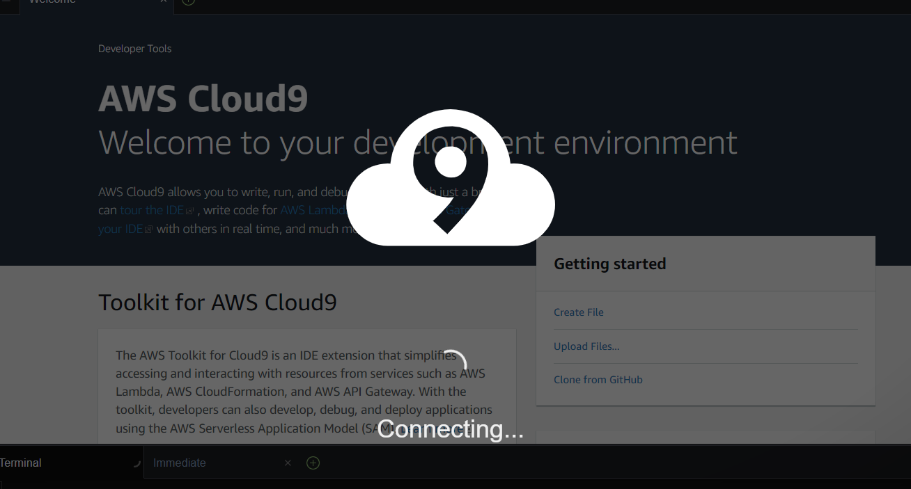The height and width of the screenshot is (489, 911).
Task: Click "Welcome to your development environment" subtitle
Action: (418, 143)
